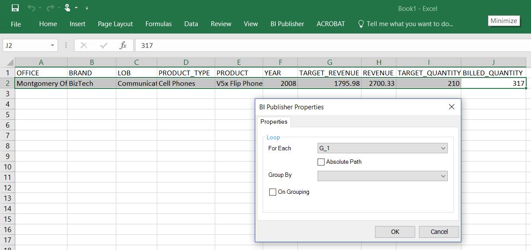Screen dimensions: 531x250
Task: Switch to the Formulas ribbon tab
Action: pos(159,24)
